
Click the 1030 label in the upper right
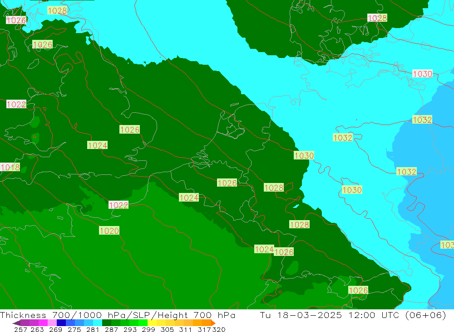point(422,74)
